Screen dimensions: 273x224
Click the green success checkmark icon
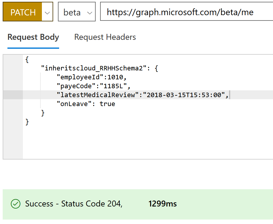[15, 204]
